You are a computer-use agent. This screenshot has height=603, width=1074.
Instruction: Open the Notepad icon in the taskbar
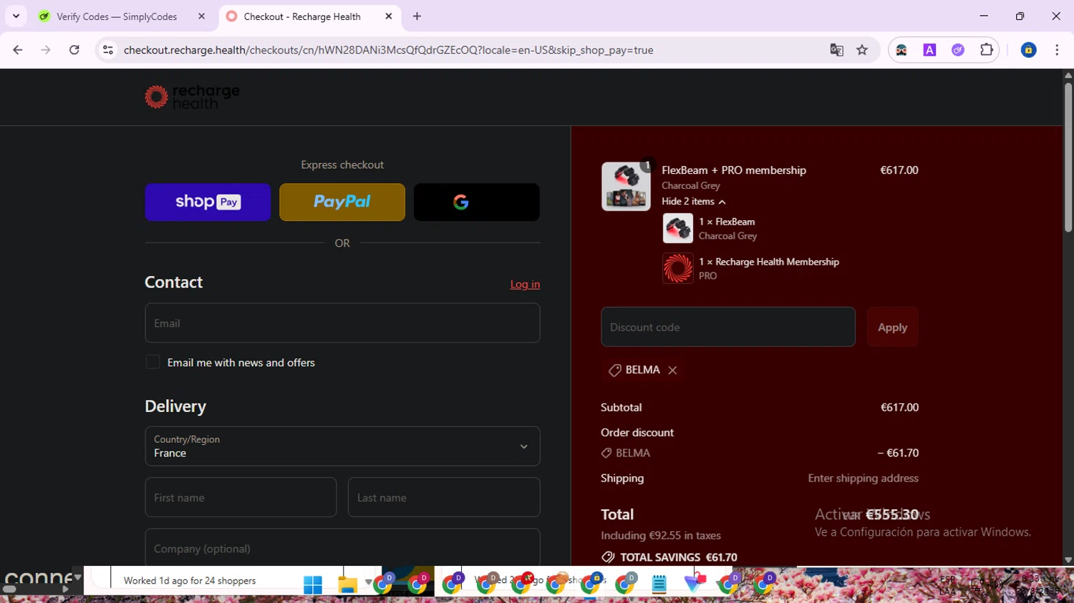tap(659, 584)
